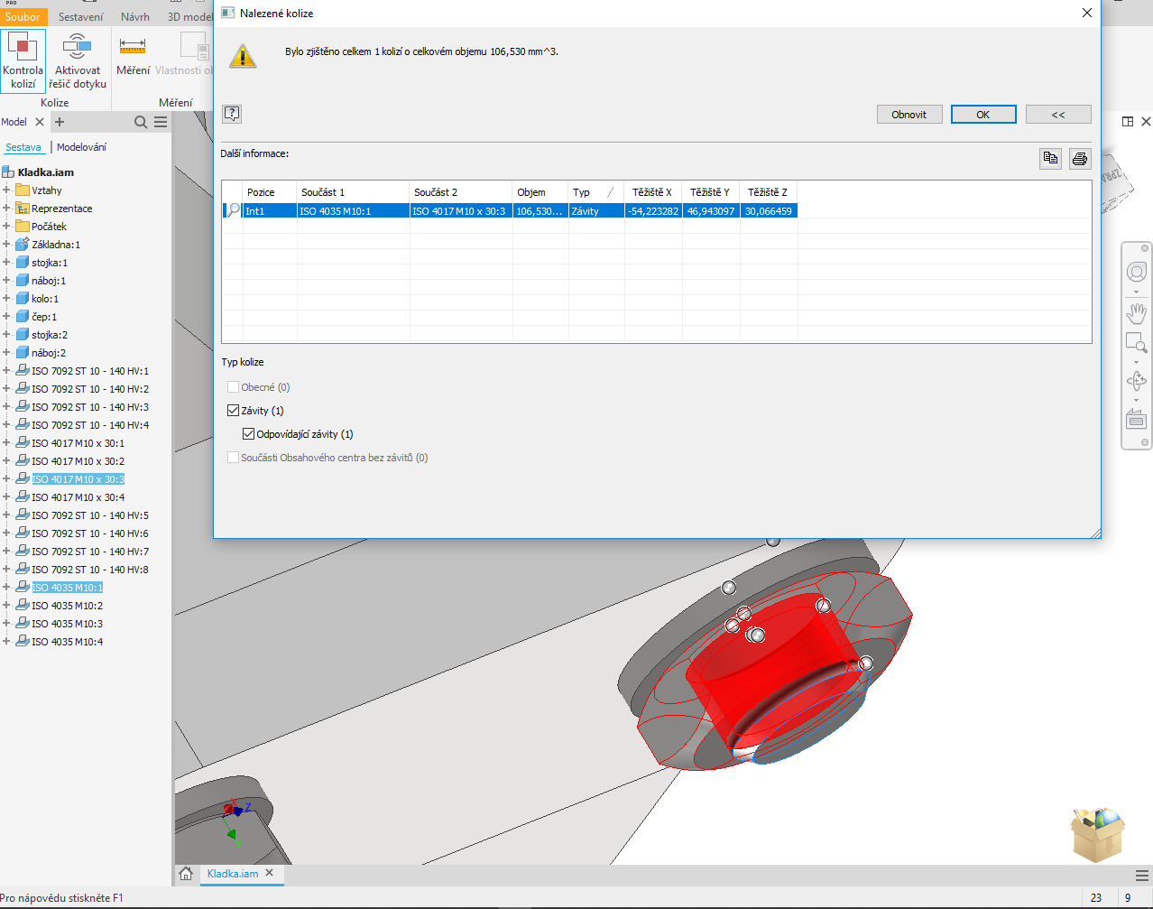Select the Int1 collision row

[510, 210]
